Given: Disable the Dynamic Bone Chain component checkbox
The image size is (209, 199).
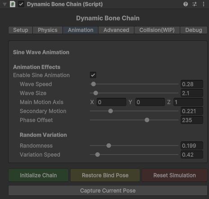Looking at the screenshot, I should (x=21, y=4).
